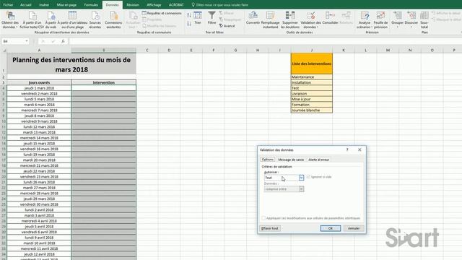462x260 pixels.
Task: Click the formula bar input area
Action: tap(265, 41)
